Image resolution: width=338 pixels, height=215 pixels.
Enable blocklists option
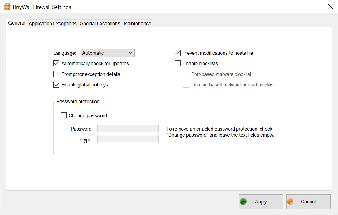[x=177, y=63]
